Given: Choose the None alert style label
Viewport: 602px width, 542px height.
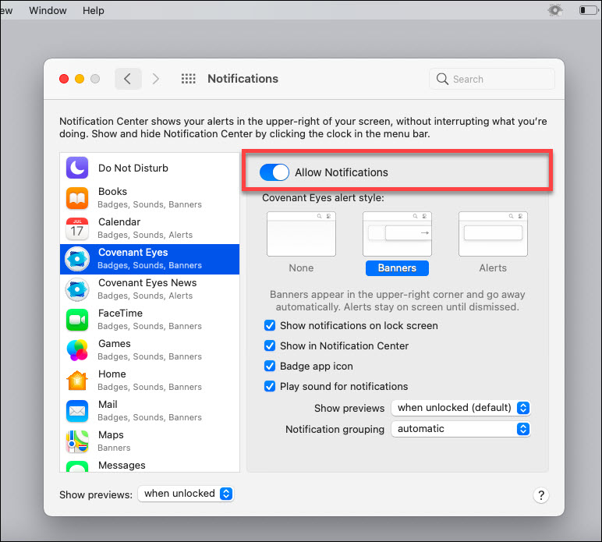Looking at the screenshot, I should coord(301,268).
